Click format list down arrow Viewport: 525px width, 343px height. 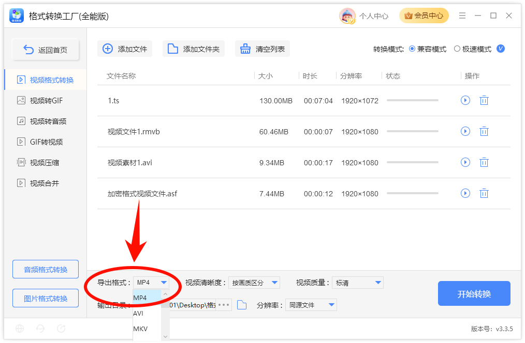(165, 336)
